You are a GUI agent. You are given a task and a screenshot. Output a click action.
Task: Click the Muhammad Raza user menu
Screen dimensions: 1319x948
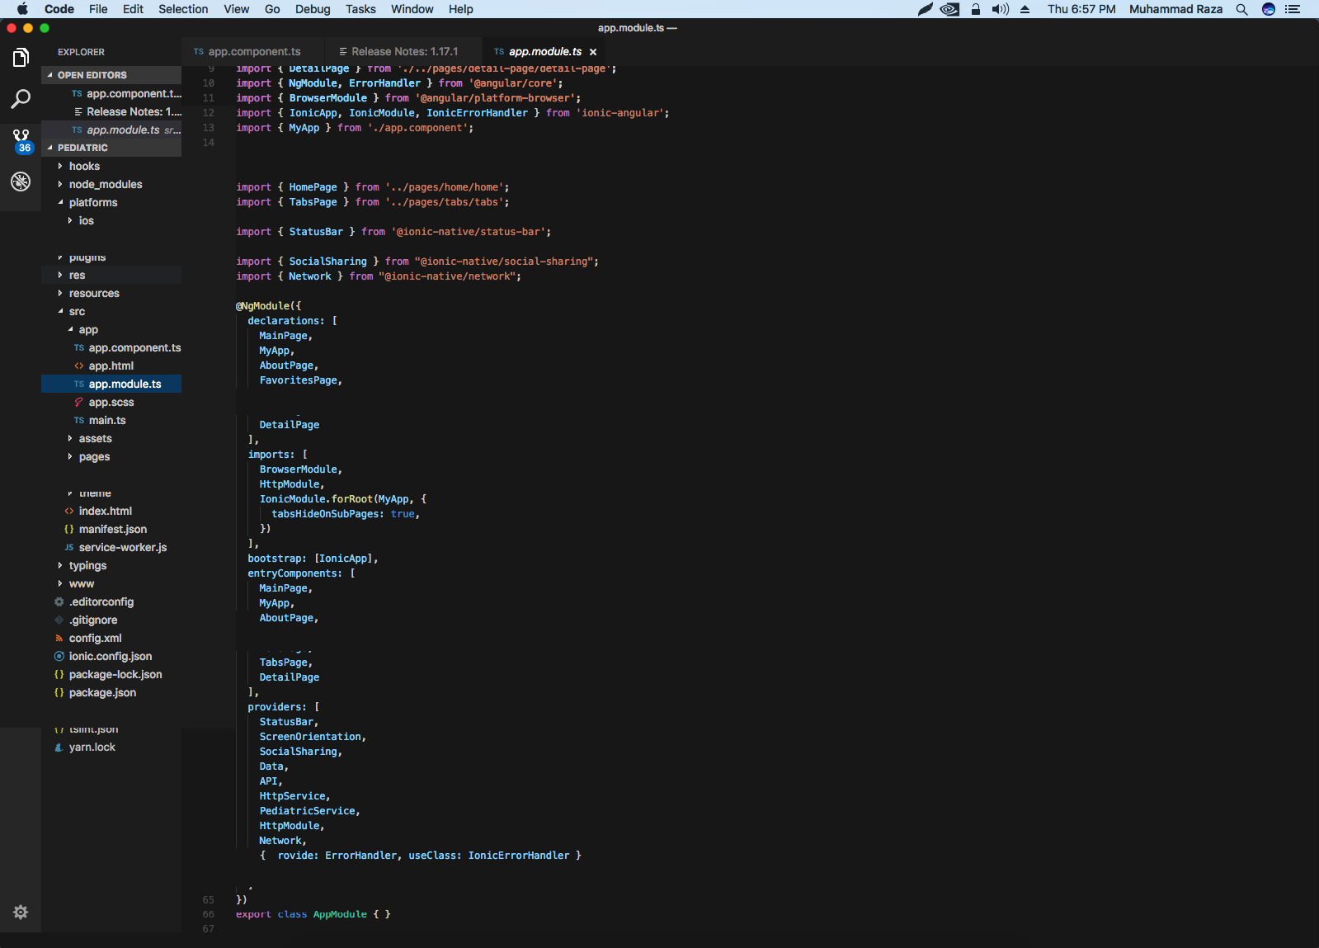click(x=1175, y=9)
